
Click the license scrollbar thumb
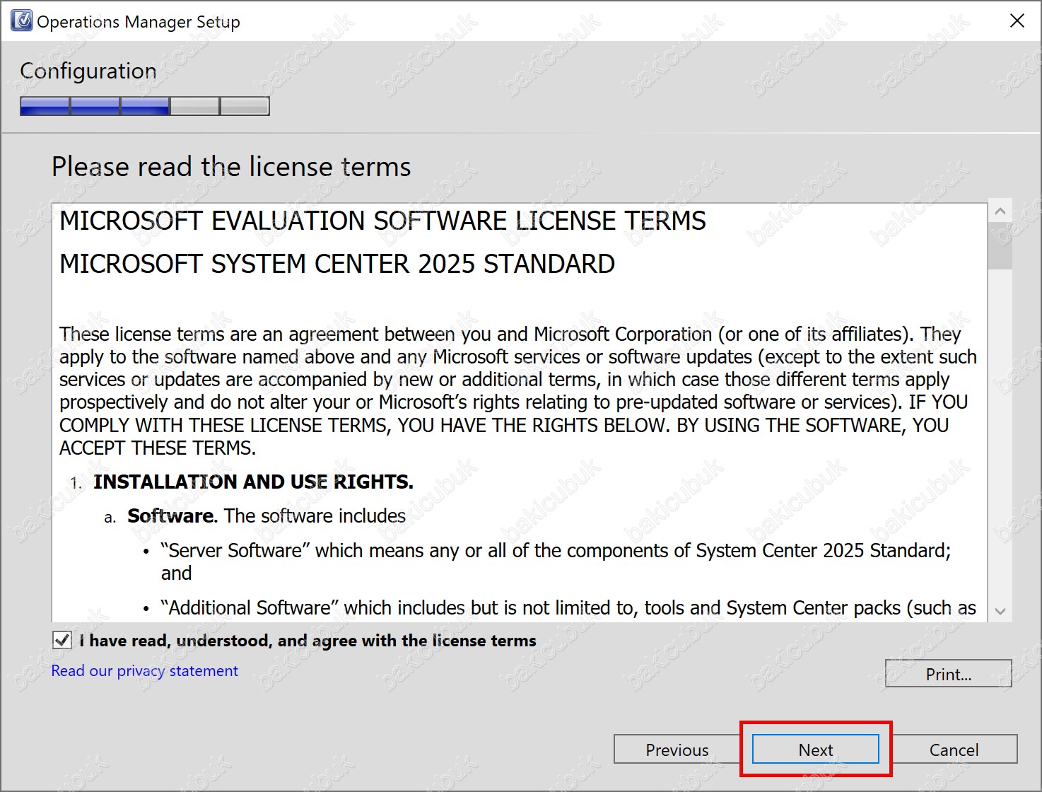pos(1000,246)
